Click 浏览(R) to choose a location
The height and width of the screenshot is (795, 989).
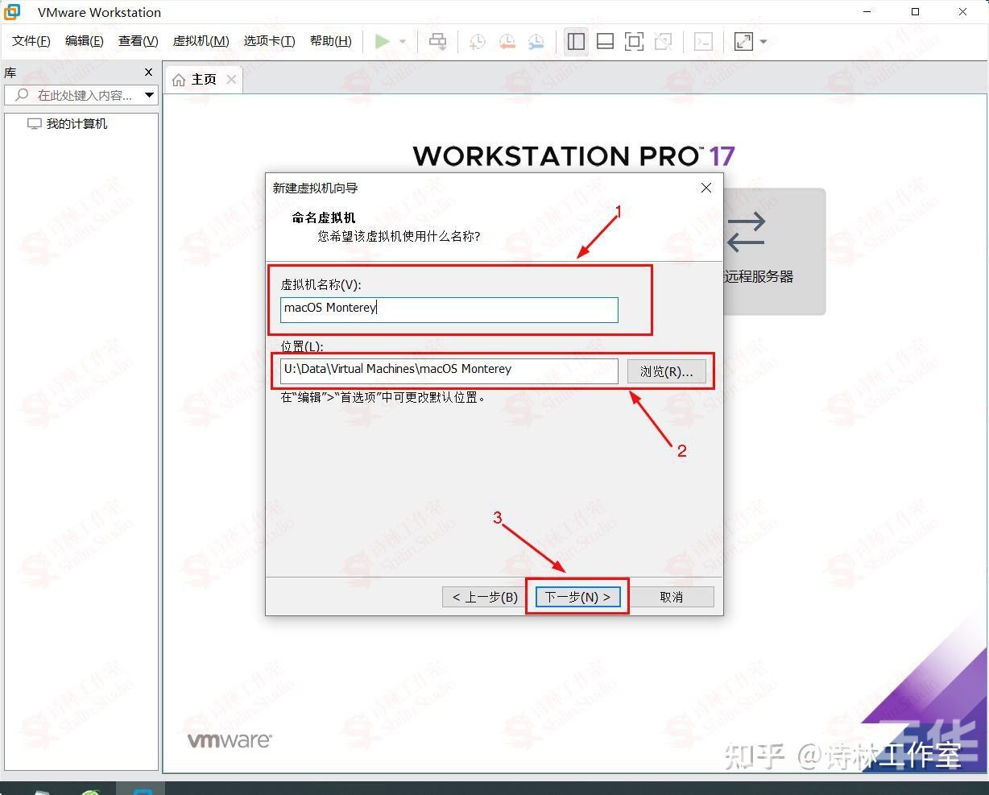tap(667, 371)
